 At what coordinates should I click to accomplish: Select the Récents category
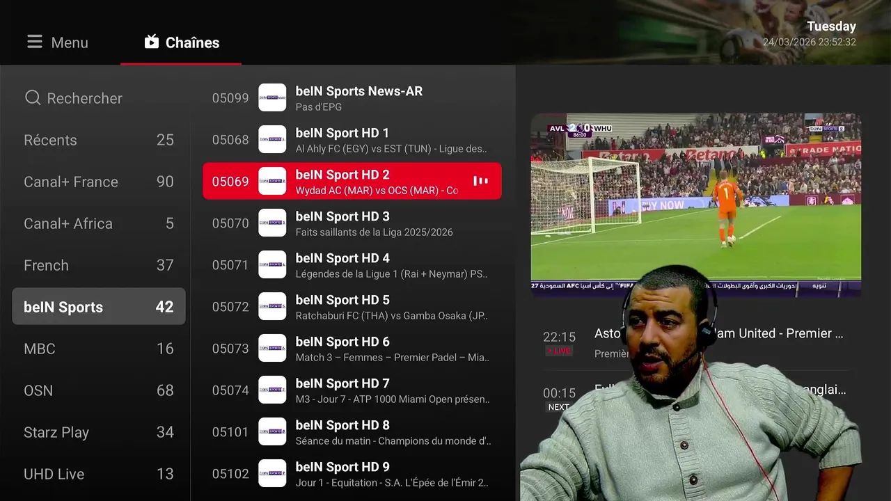pos(99,140)
